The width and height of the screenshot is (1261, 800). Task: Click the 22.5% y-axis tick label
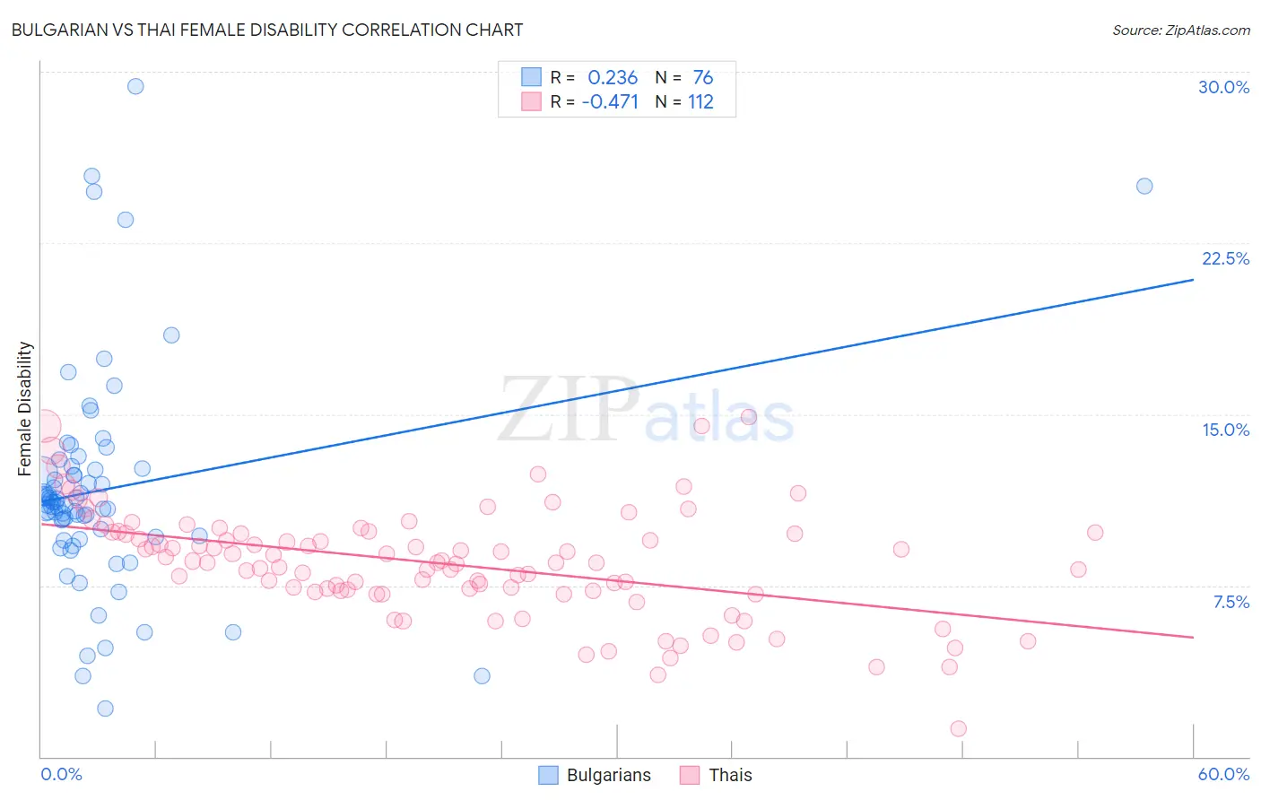tap(1225, 258)
